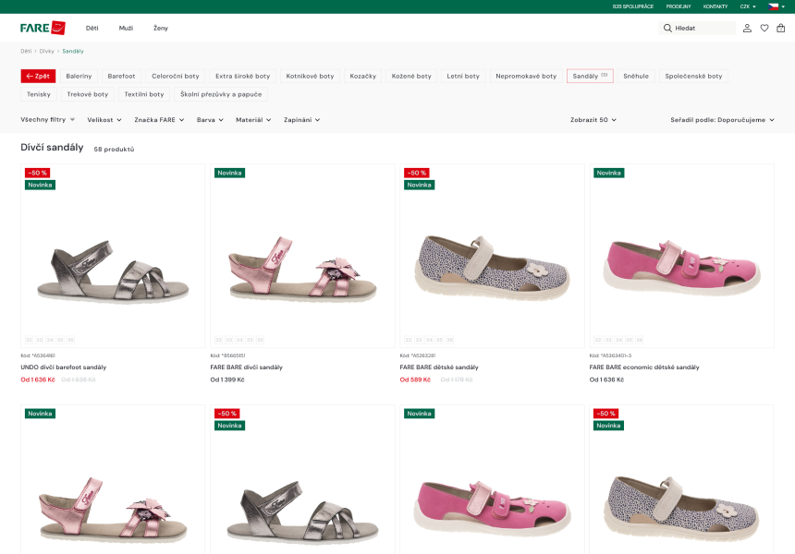Click the FARE logo
This screenshot has width=795, height=554.
coord(43,28)
